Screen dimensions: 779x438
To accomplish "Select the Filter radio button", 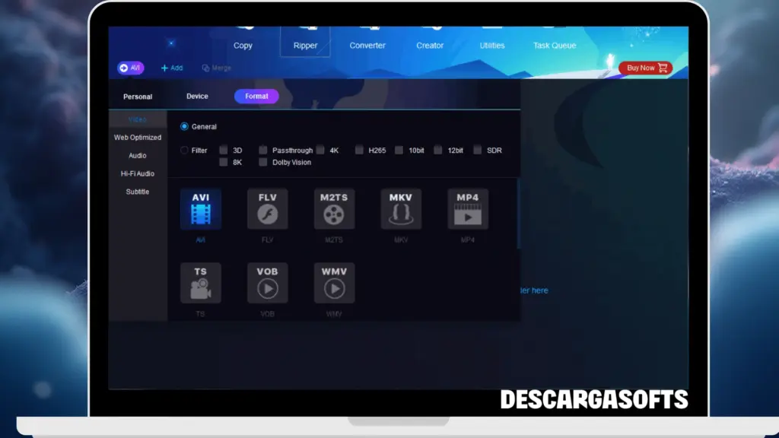I will 183,150.
